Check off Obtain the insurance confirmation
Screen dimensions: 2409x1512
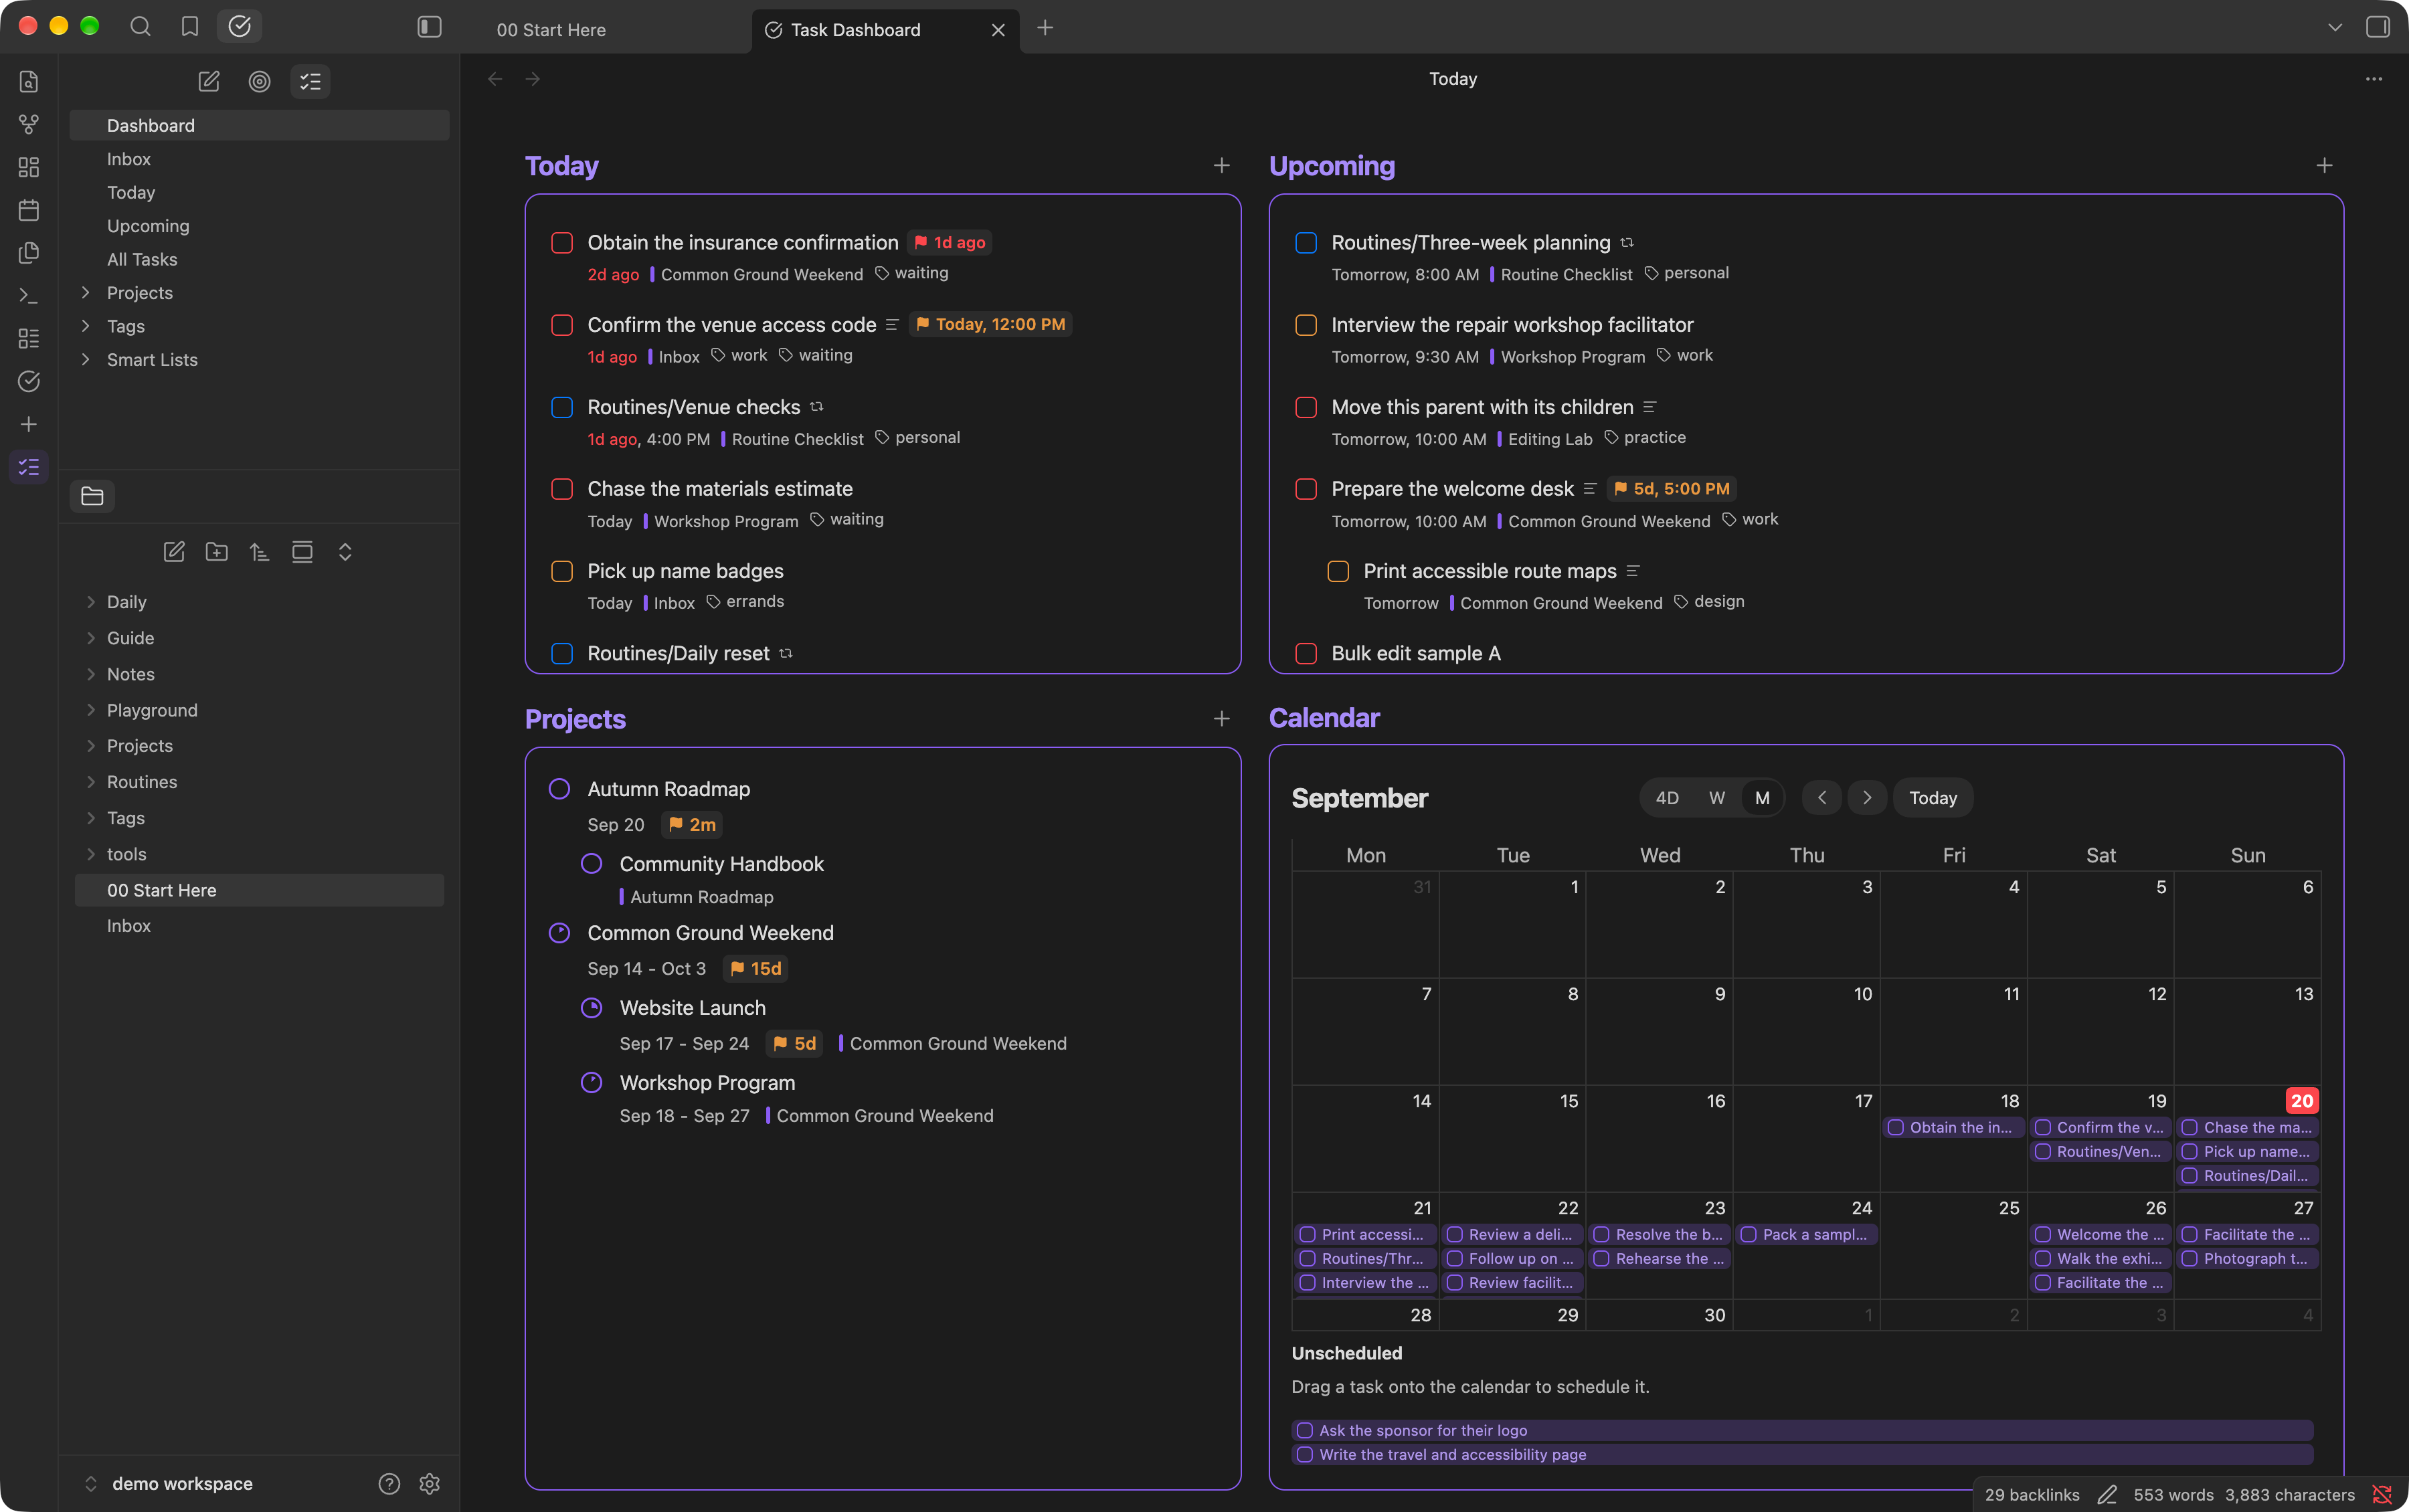[x=562, y=243]
